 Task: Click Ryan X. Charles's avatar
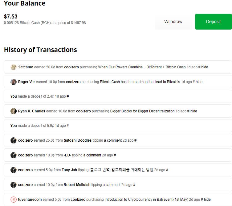[13, 111]
